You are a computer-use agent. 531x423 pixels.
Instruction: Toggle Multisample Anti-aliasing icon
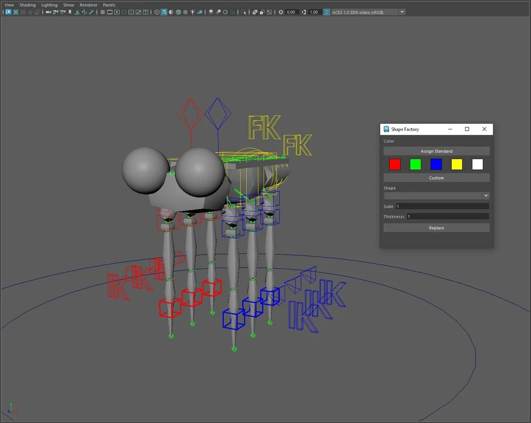click(225, 12)
